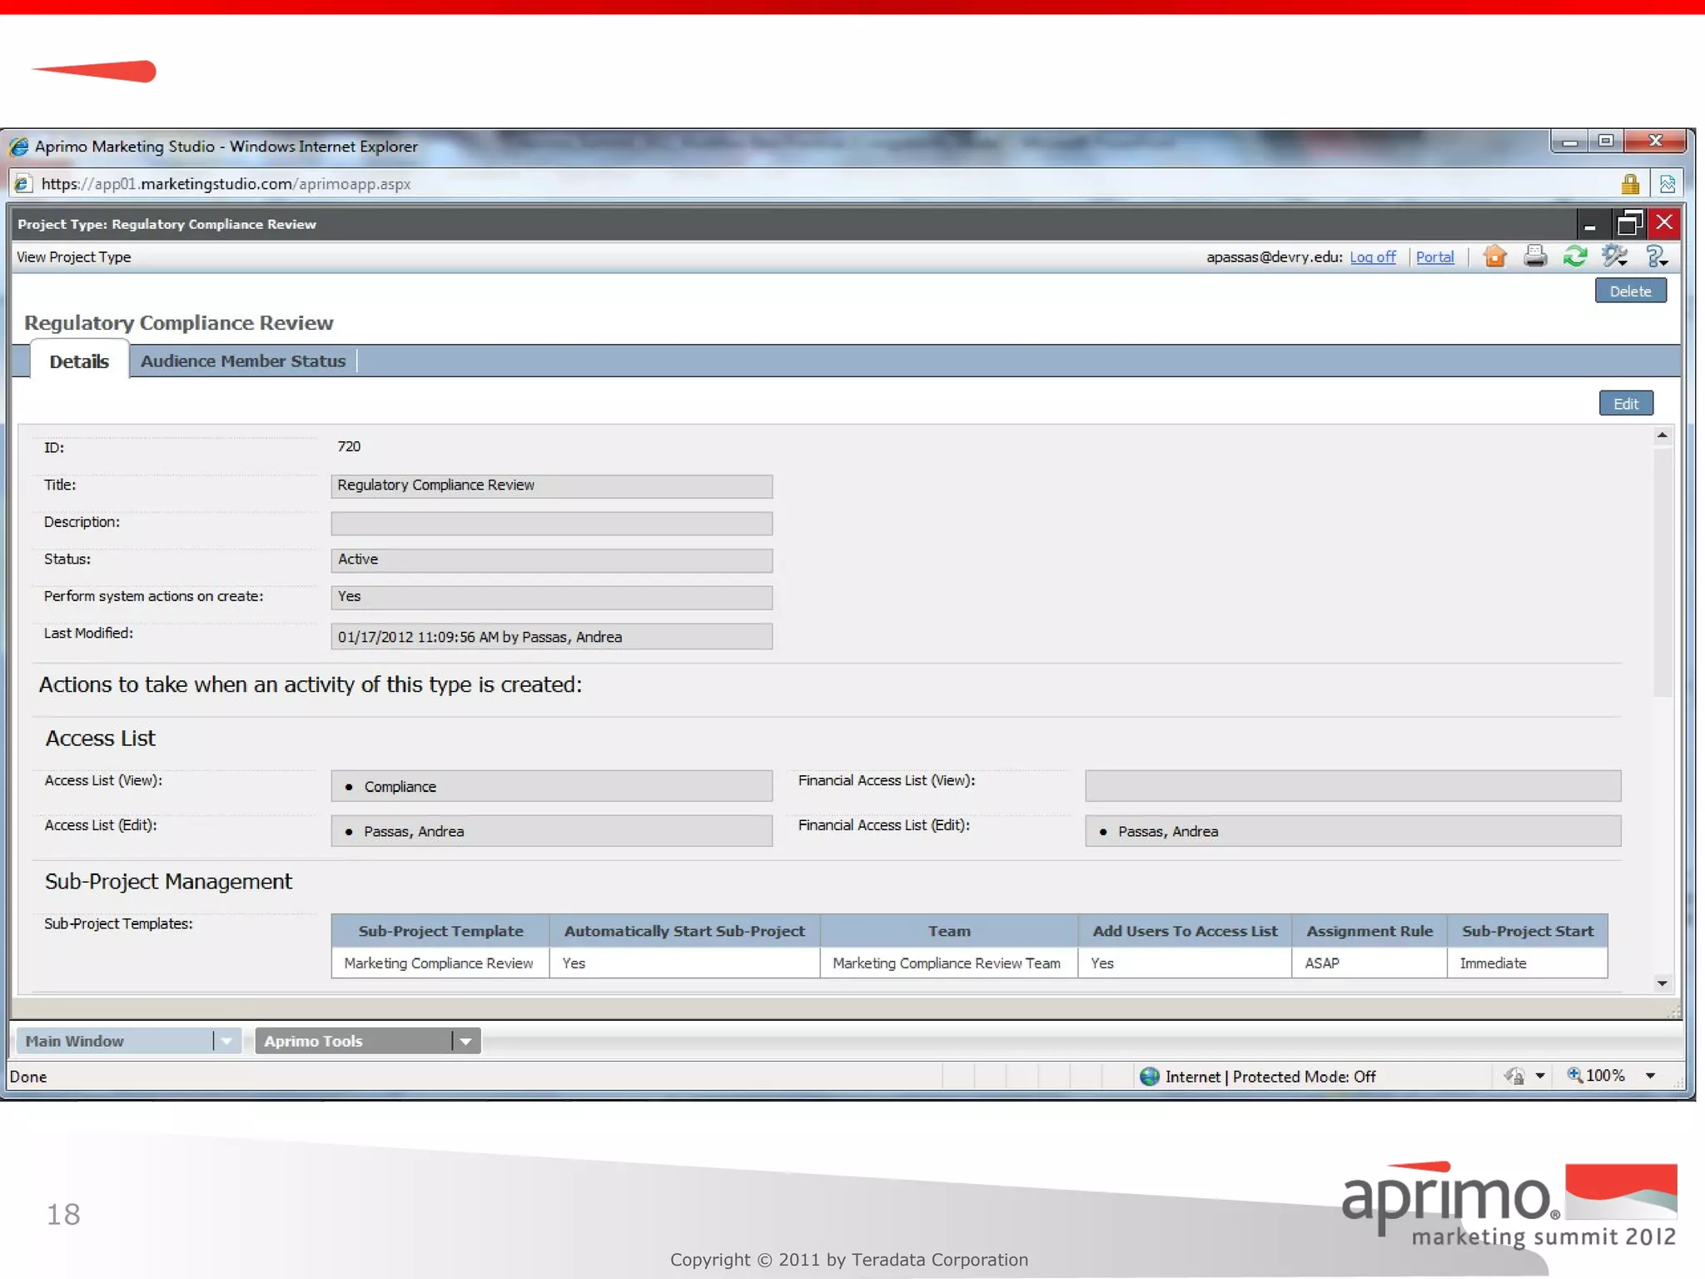Click the Title field Regulatory Compliance Review
This screenshot has width=1705, height=1279.
click(551, 486)
